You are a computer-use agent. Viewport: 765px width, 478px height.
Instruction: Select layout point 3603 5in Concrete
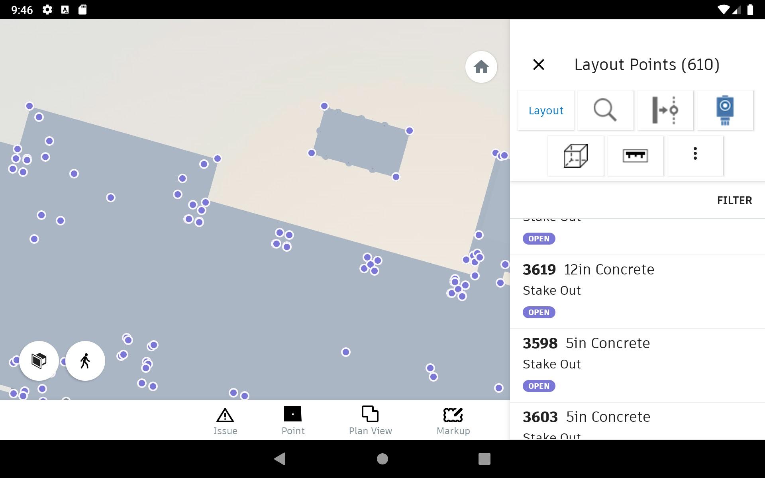[637, 421]
